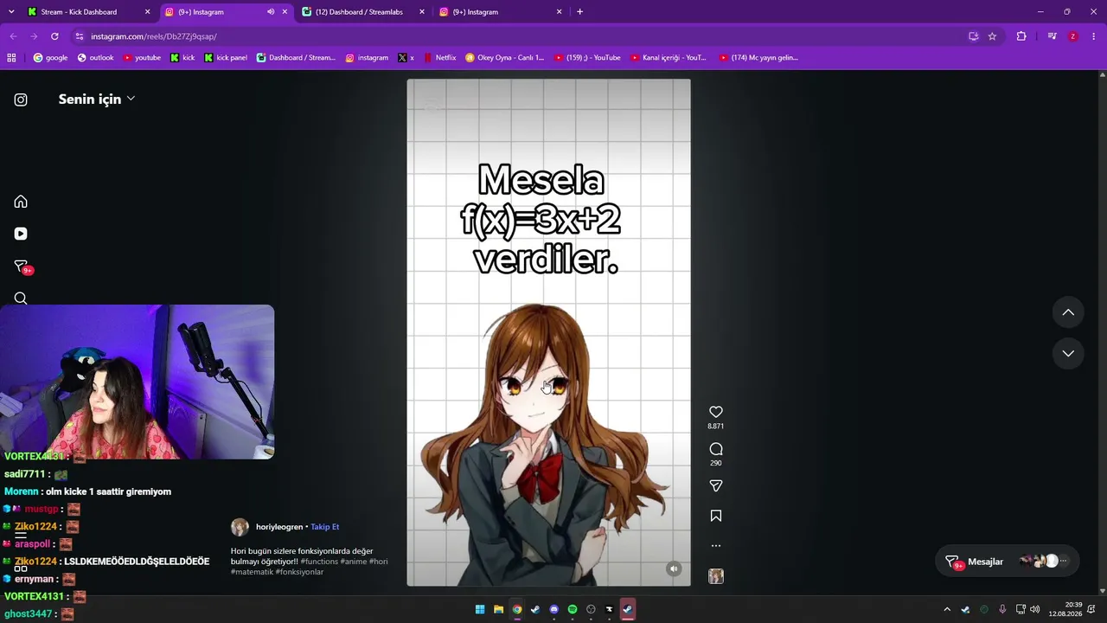
Task: View site information icon in address bar
Action: tap(80, 36)
